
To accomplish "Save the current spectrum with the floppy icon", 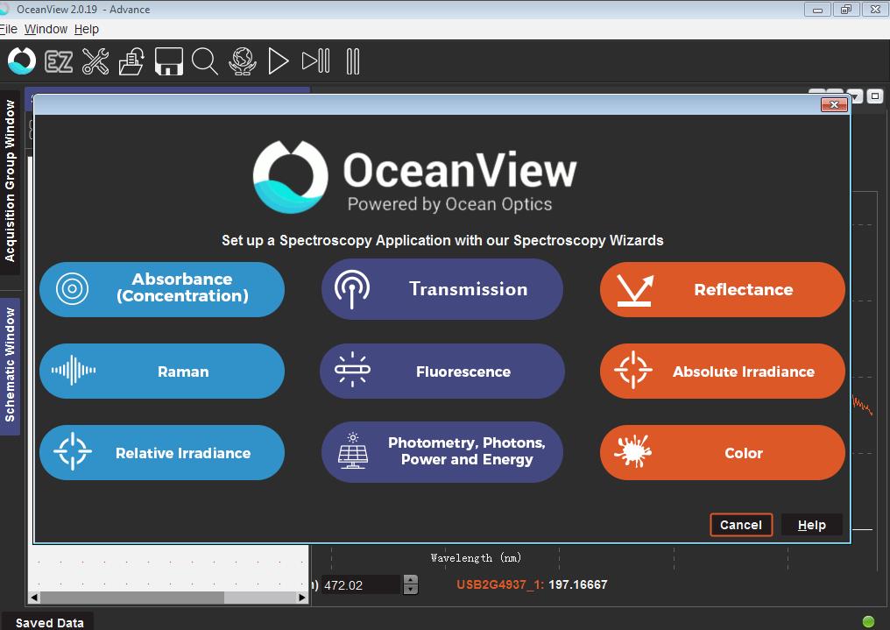I will (167, 61).
